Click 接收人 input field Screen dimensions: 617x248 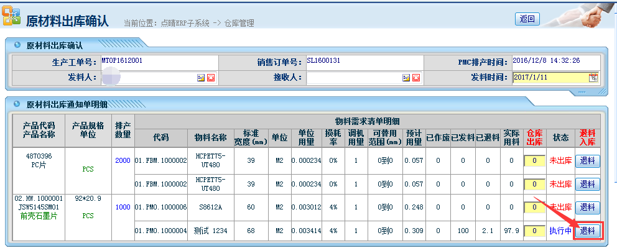click(x=354, y=78)
